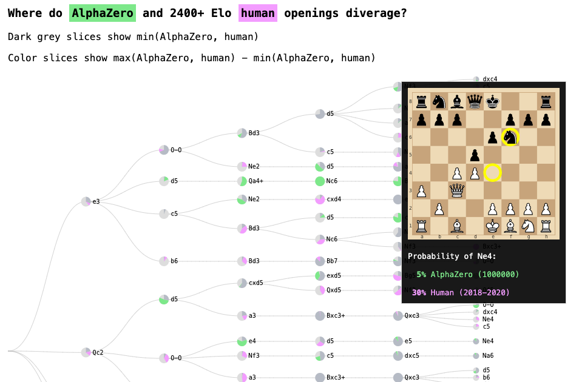Click the Bxc3+ node above e4 line's d5
Screen dimensions: 579x382
tap(320, 315)
